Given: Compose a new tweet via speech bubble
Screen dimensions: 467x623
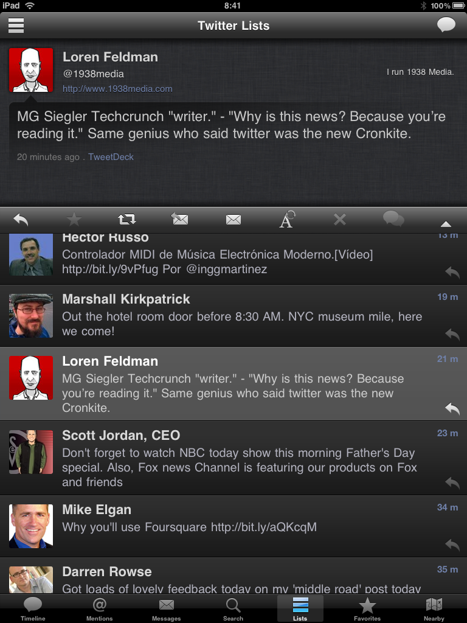Looking at the screenshot, I should coord(446,24).
